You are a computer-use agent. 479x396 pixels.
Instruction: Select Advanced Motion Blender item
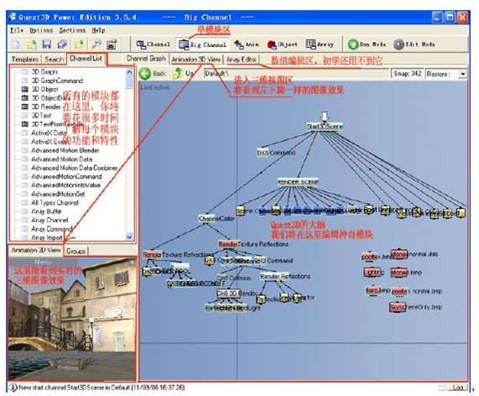coord(65,150)
